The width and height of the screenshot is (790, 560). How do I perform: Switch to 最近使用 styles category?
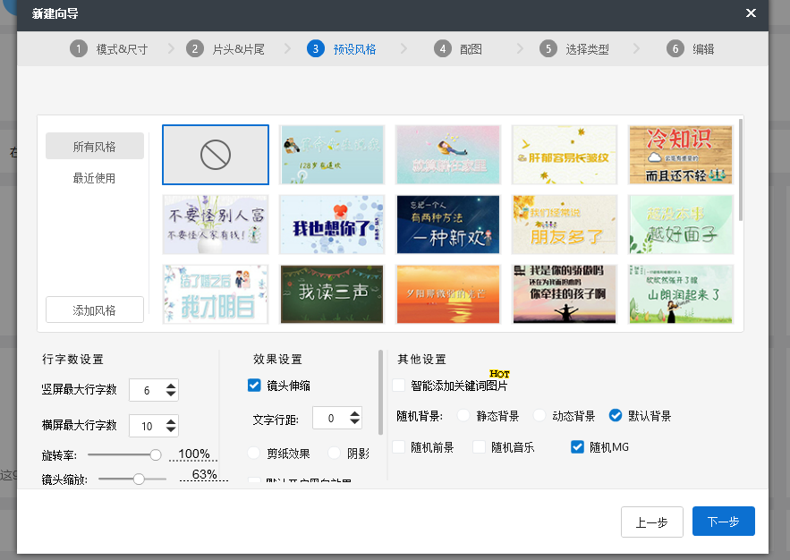click(x=94, y=178)
